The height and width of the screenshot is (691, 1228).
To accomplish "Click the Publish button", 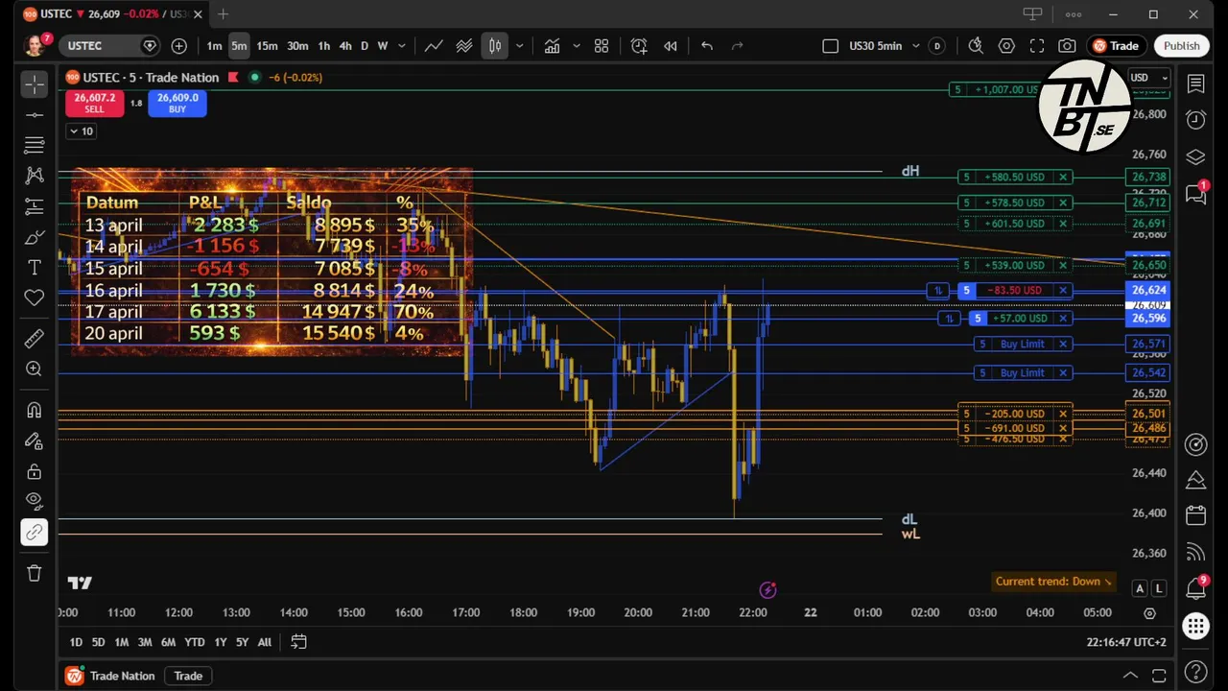I will [1181, 46].
